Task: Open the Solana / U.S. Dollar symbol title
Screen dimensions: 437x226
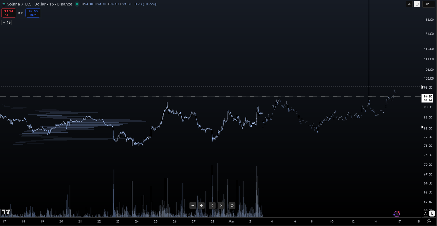Action: tap(40, 4)
